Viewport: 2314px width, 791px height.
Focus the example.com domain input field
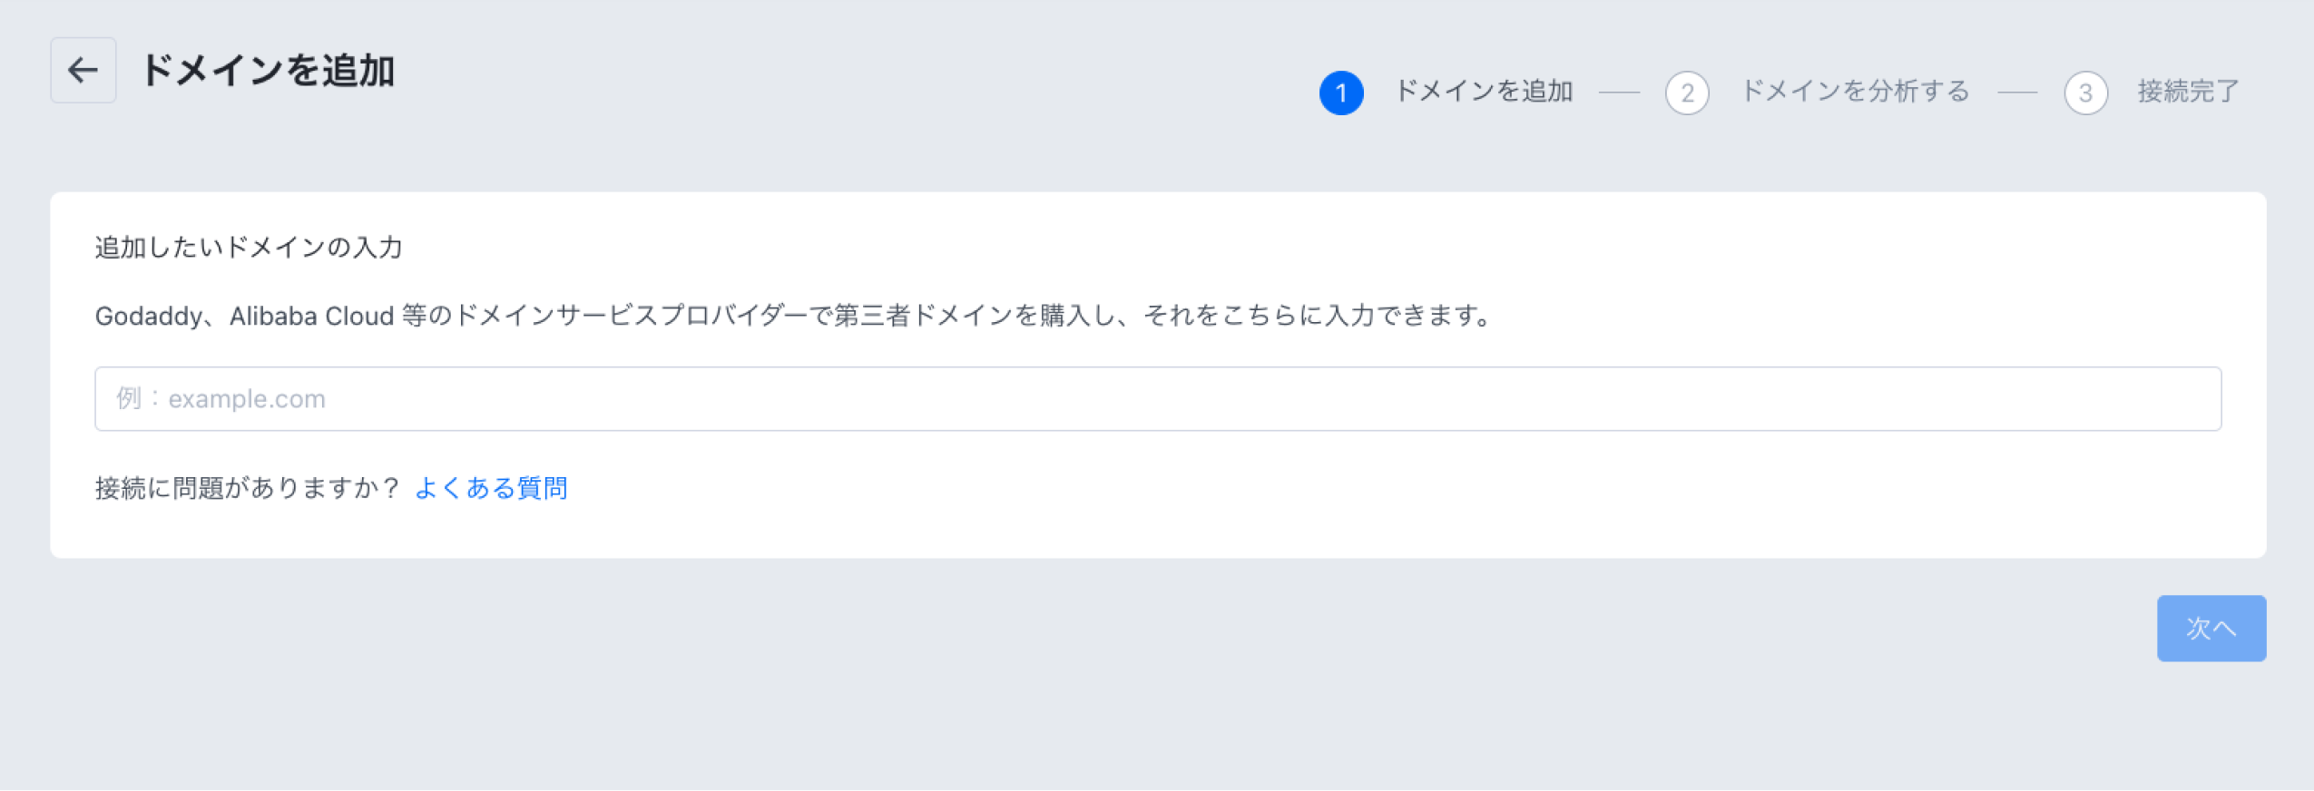tap(1158, 399)
